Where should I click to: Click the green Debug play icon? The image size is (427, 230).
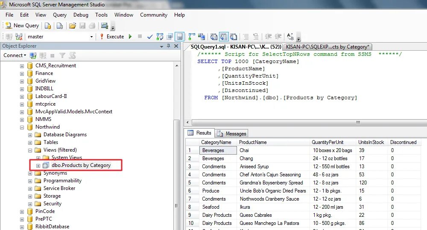130,36
